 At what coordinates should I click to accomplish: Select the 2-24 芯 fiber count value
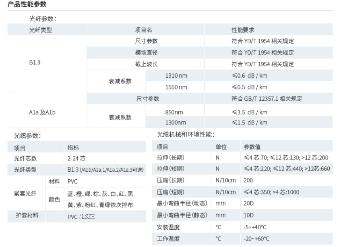click(76, 159)
